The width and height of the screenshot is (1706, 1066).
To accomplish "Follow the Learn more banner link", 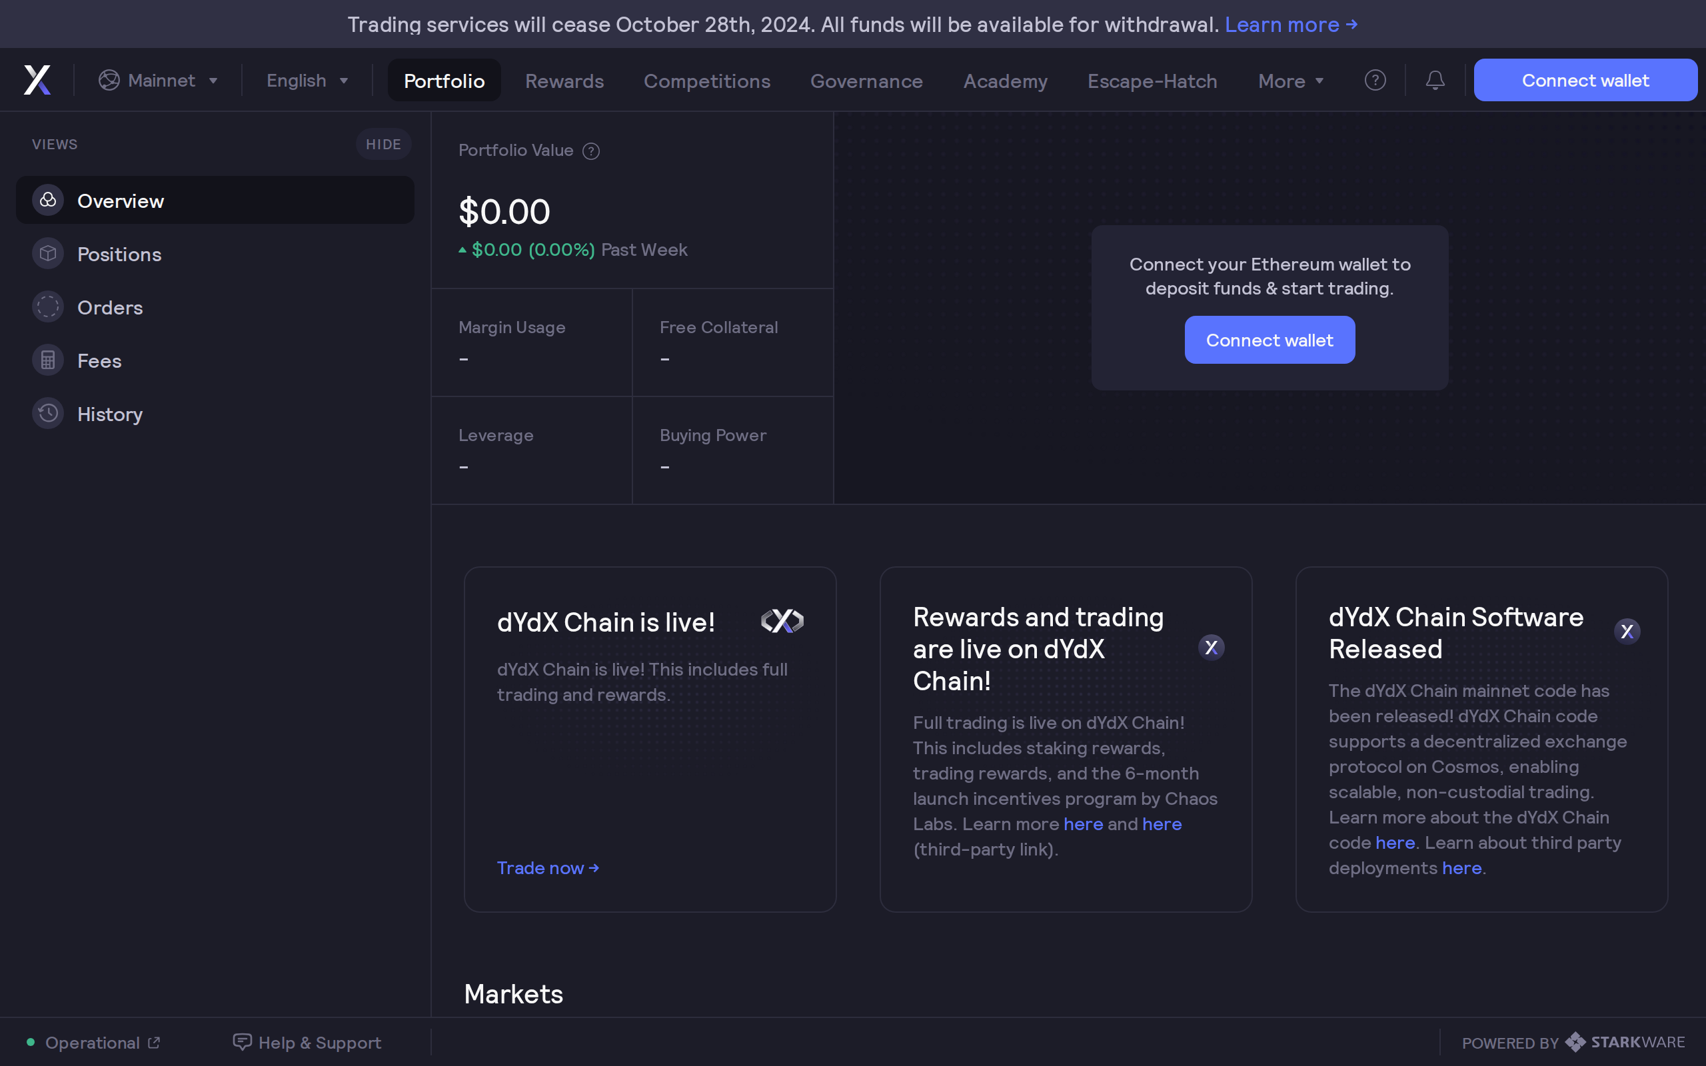I will [1291, 25].
